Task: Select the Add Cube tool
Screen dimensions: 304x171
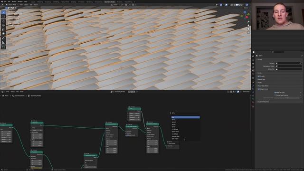Action: click(3, 47)
